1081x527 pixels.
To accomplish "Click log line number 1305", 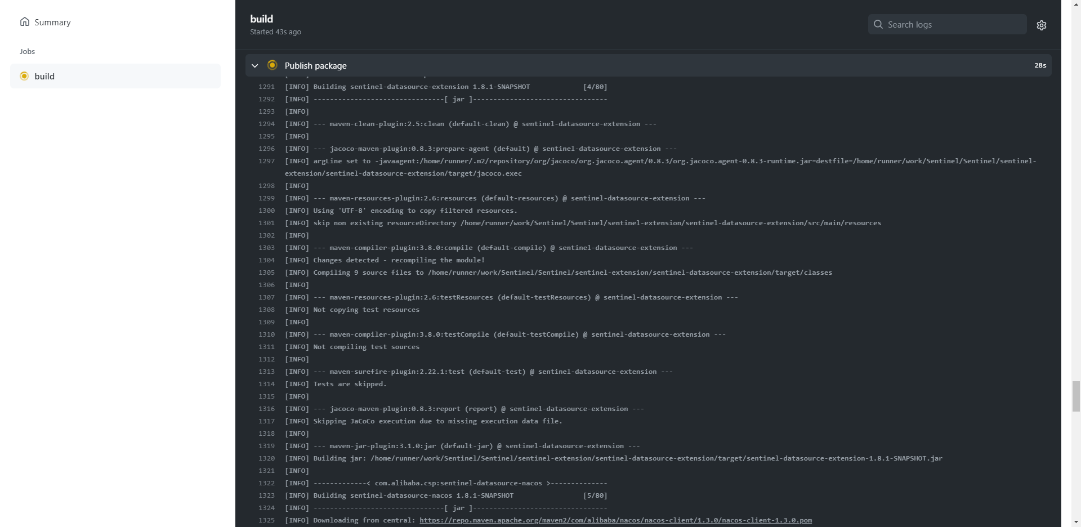I will click(266, 273).
